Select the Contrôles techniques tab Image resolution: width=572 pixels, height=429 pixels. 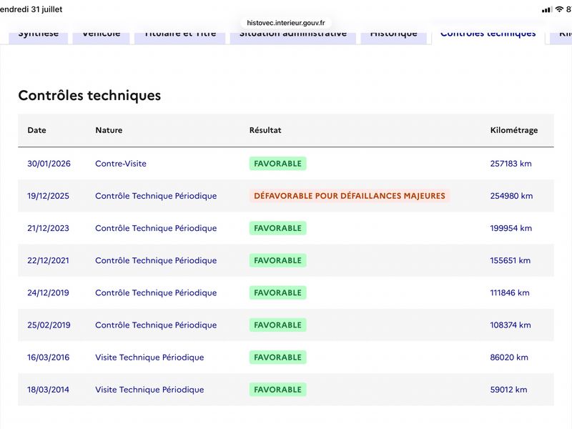coord(488,37)
